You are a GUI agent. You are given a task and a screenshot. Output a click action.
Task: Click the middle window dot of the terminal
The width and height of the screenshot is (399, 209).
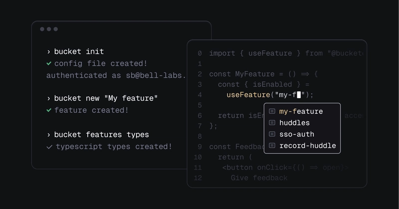(49, 29)
